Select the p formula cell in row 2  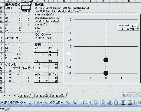[x=62, y=8]
